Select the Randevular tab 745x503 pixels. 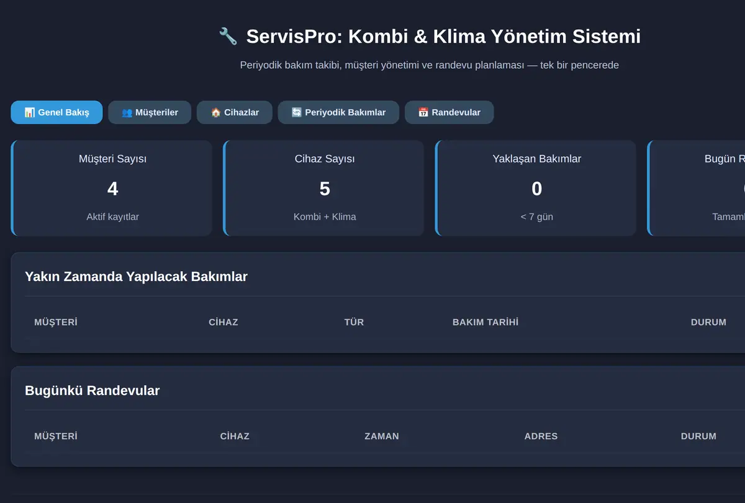coord(449,112)
